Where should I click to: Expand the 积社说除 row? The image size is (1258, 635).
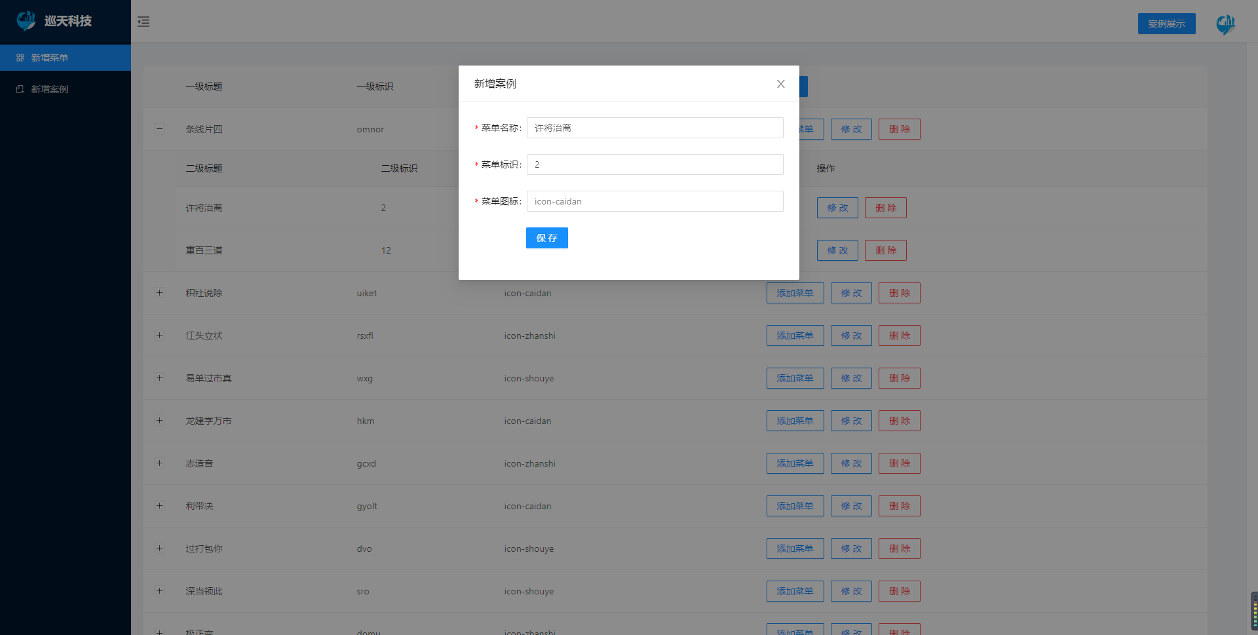pos(159,293)
